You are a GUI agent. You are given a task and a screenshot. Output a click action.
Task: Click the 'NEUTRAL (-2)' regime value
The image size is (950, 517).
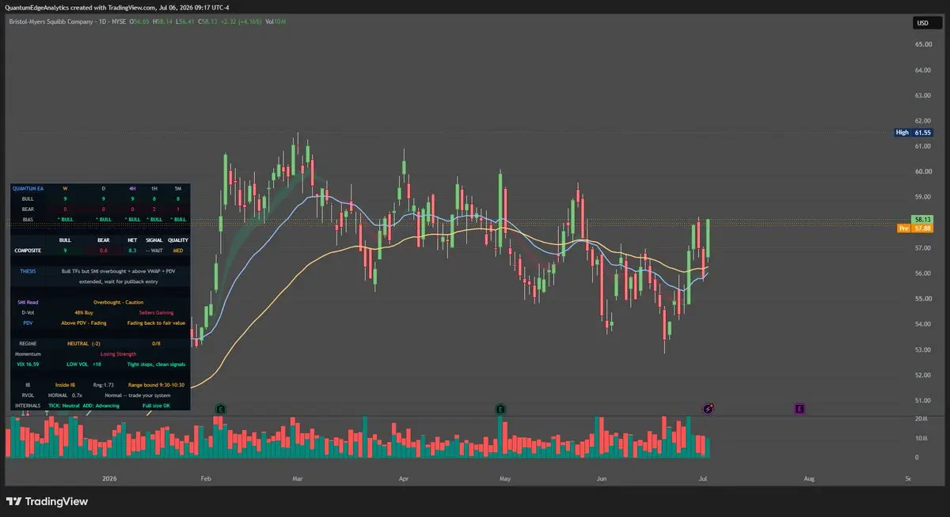click(84, 343)
